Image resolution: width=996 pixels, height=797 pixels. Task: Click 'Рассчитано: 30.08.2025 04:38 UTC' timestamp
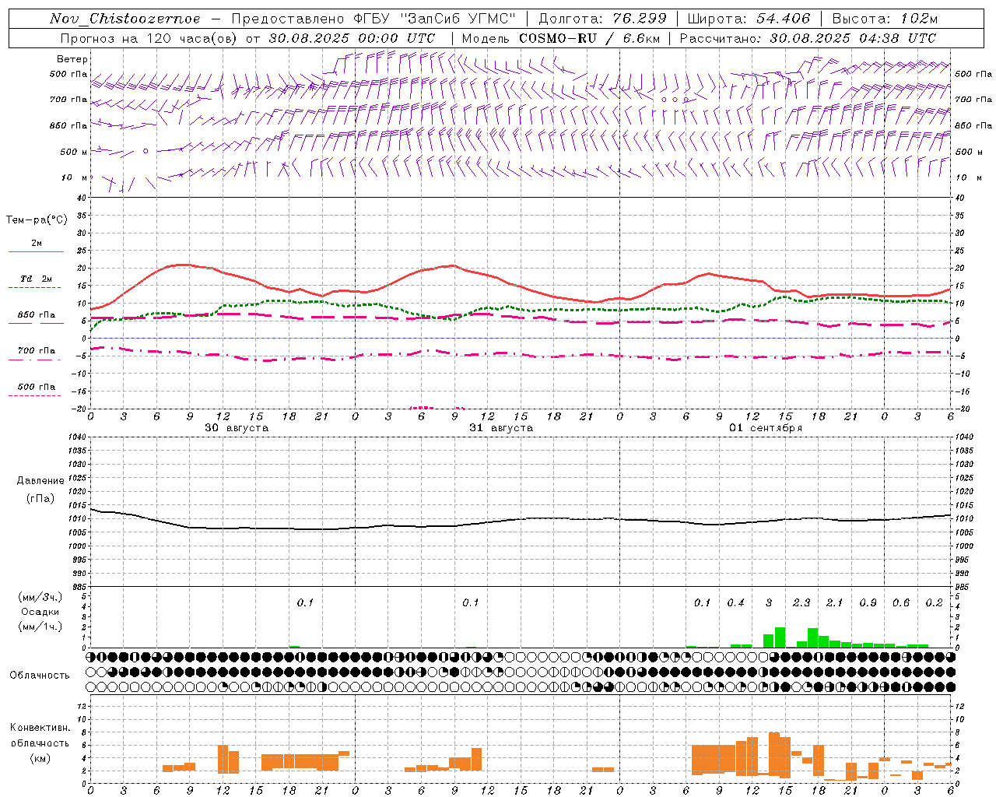point(808,38)
